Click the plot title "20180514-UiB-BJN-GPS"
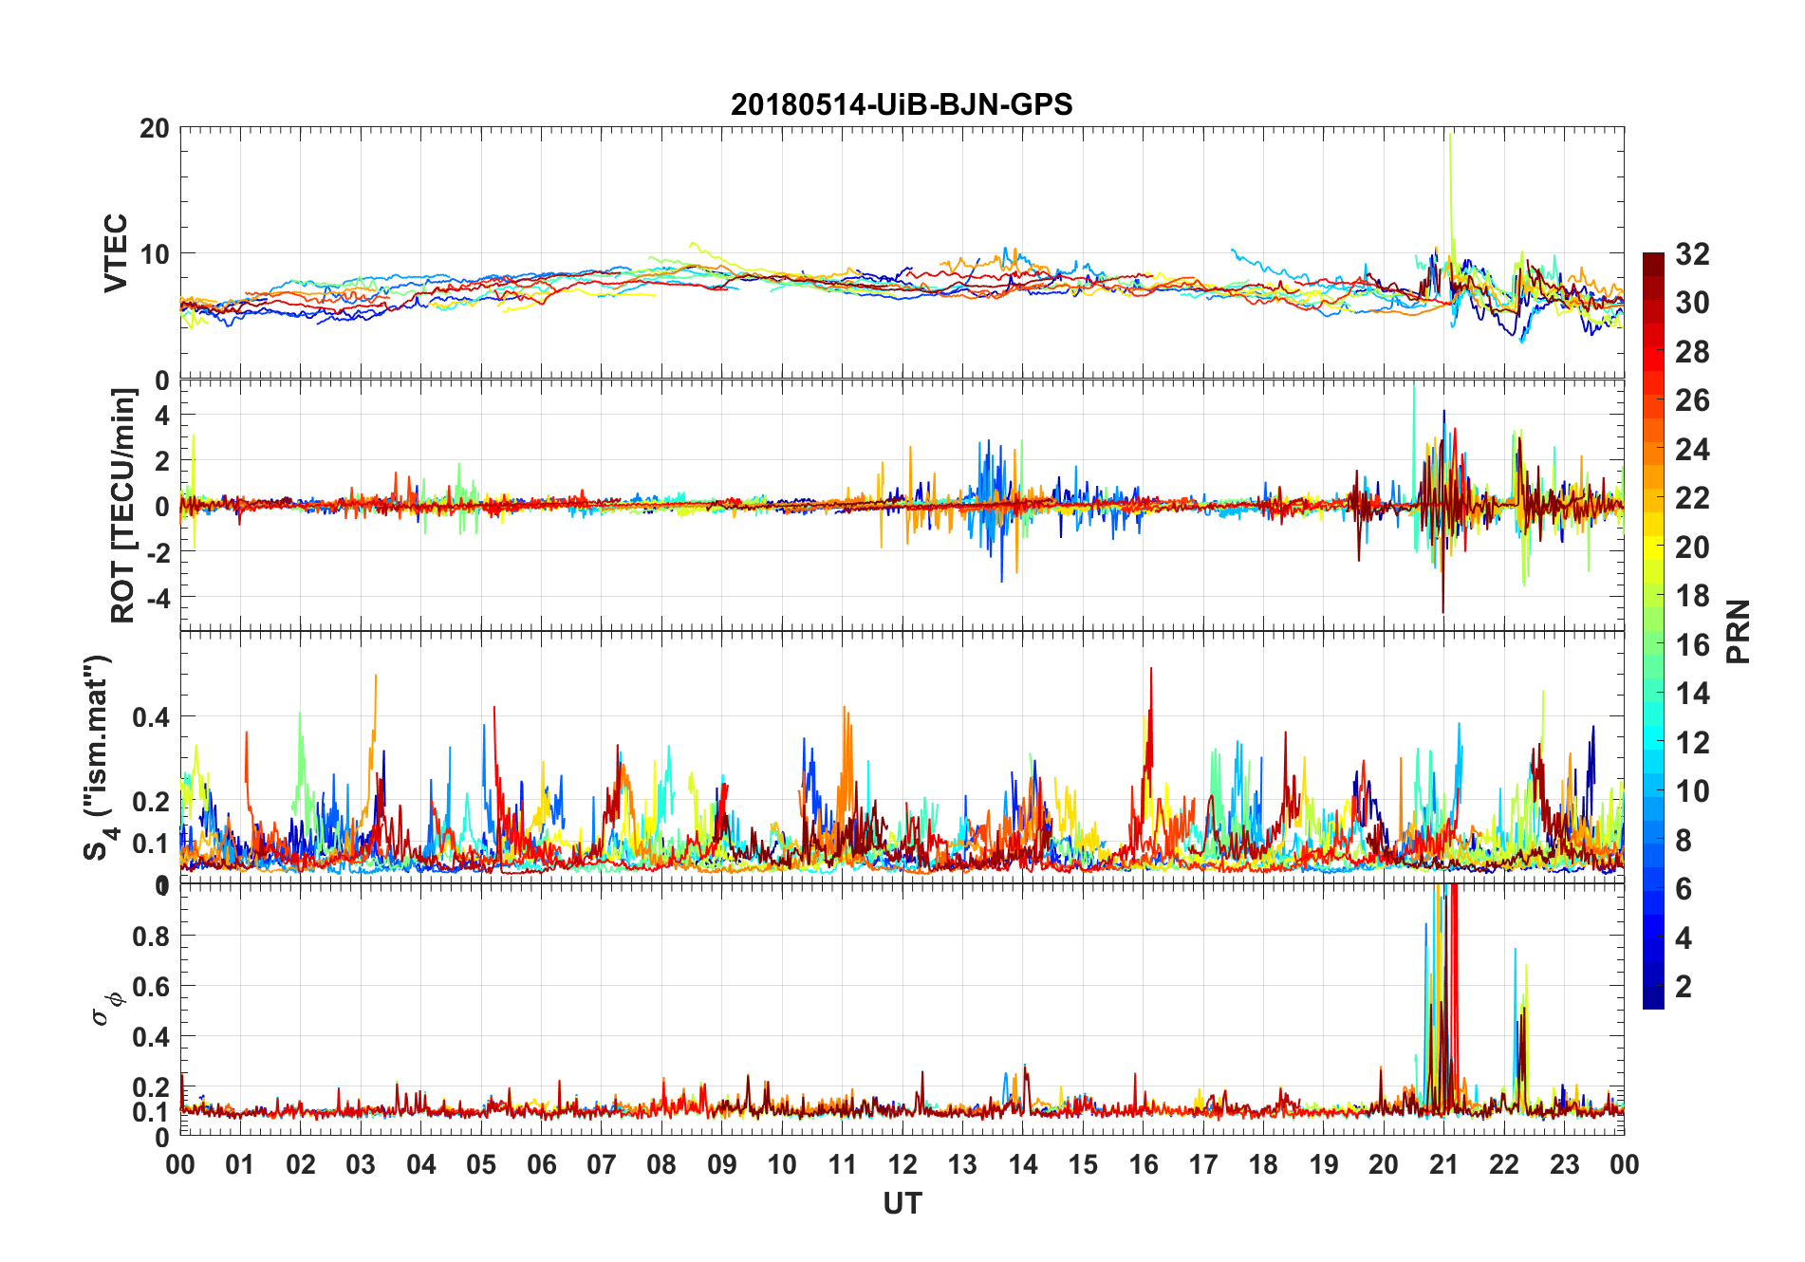This screenshot has width=1805, height=1262. click(902, 104)
